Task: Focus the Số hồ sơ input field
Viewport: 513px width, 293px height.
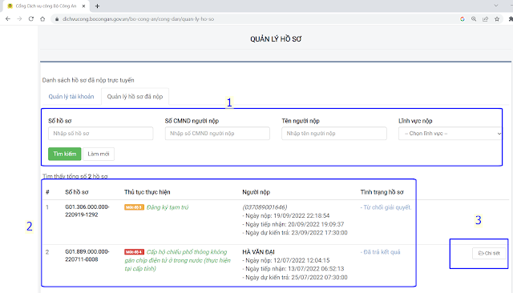Action: coord(100,133)
